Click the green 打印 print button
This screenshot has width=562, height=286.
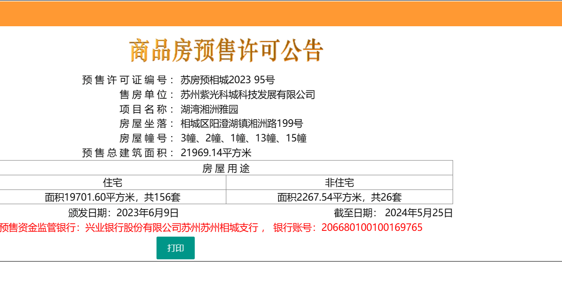[176, 248]
